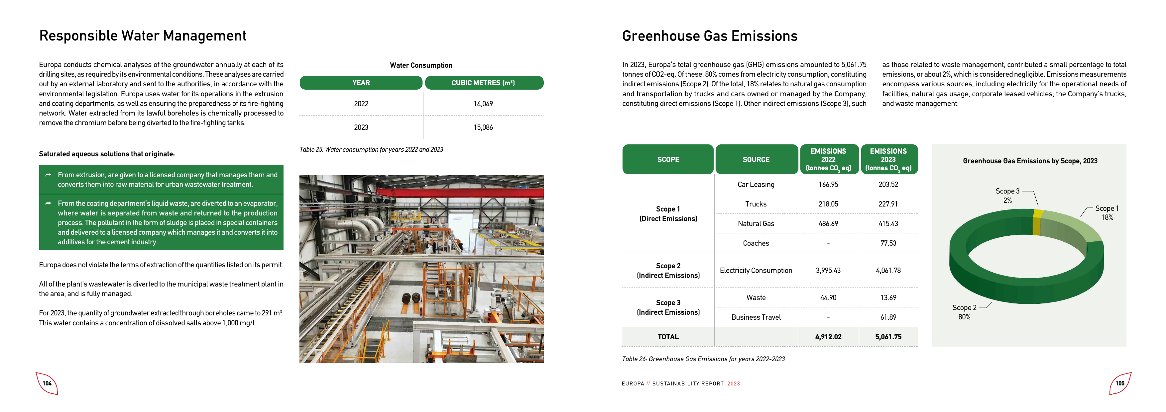1166x412 pixels.
Task: Click the TOTAL row label
Action: 668,337
